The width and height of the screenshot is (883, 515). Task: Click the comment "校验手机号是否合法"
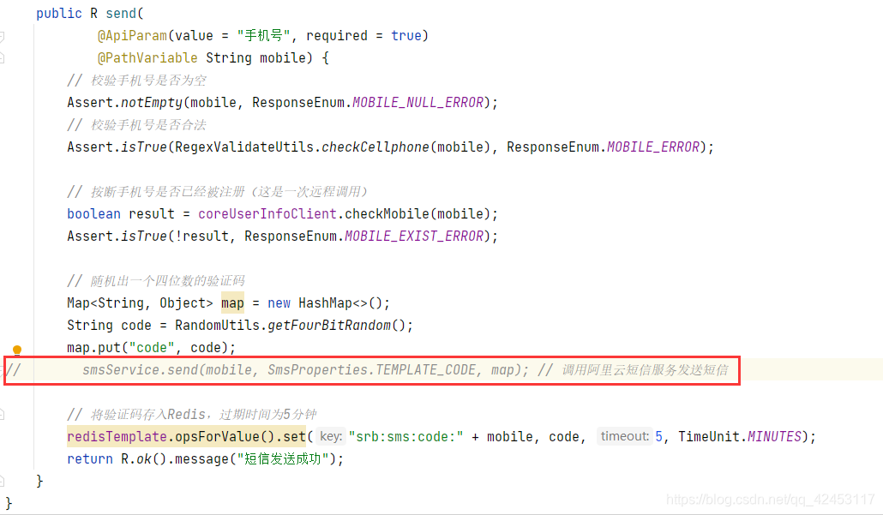pyautogui.click(x=148, y=125)
